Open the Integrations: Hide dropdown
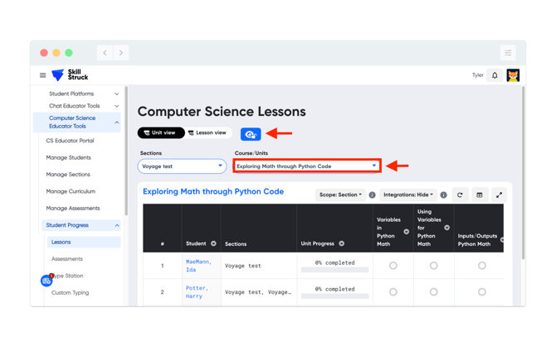Image resolution: width=556 pixels, height=346 pixels. (x=408, y=195)
